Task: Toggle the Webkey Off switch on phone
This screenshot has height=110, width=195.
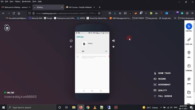Action: (x=106, y=51)
